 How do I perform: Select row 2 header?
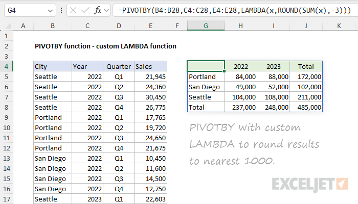[6, 46]
